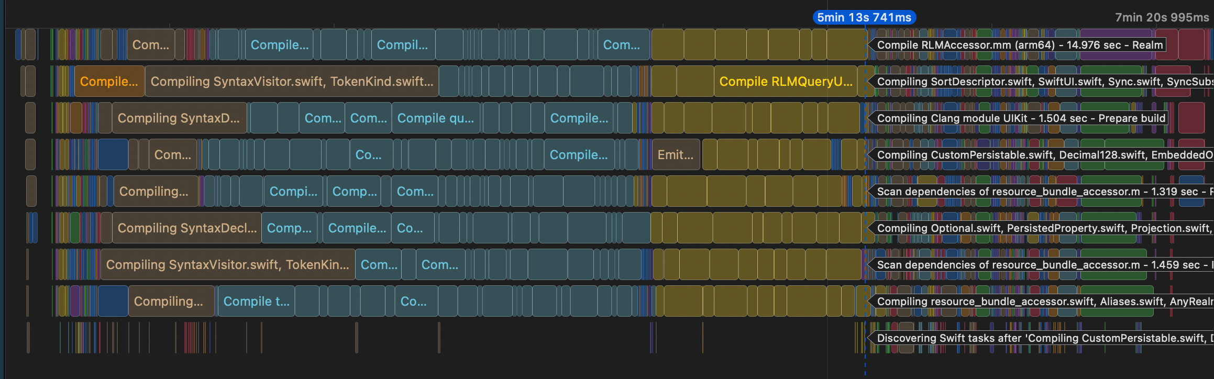Click the teal 'Compile qu...' task block
Screen dimensions: 1214x379
click(436, 118)
